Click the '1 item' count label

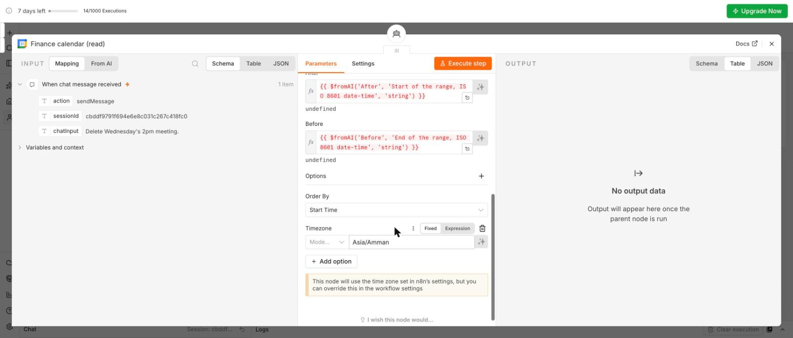point(286,84)
